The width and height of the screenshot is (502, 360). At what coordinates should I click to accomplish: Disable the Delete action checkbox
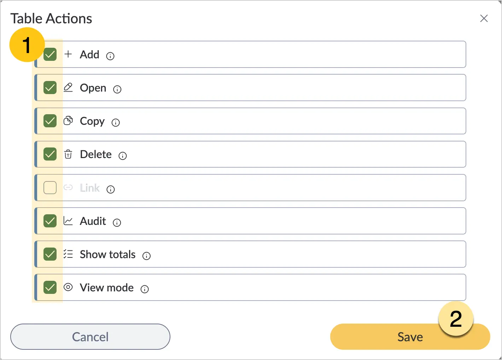(x=50, y=154)
